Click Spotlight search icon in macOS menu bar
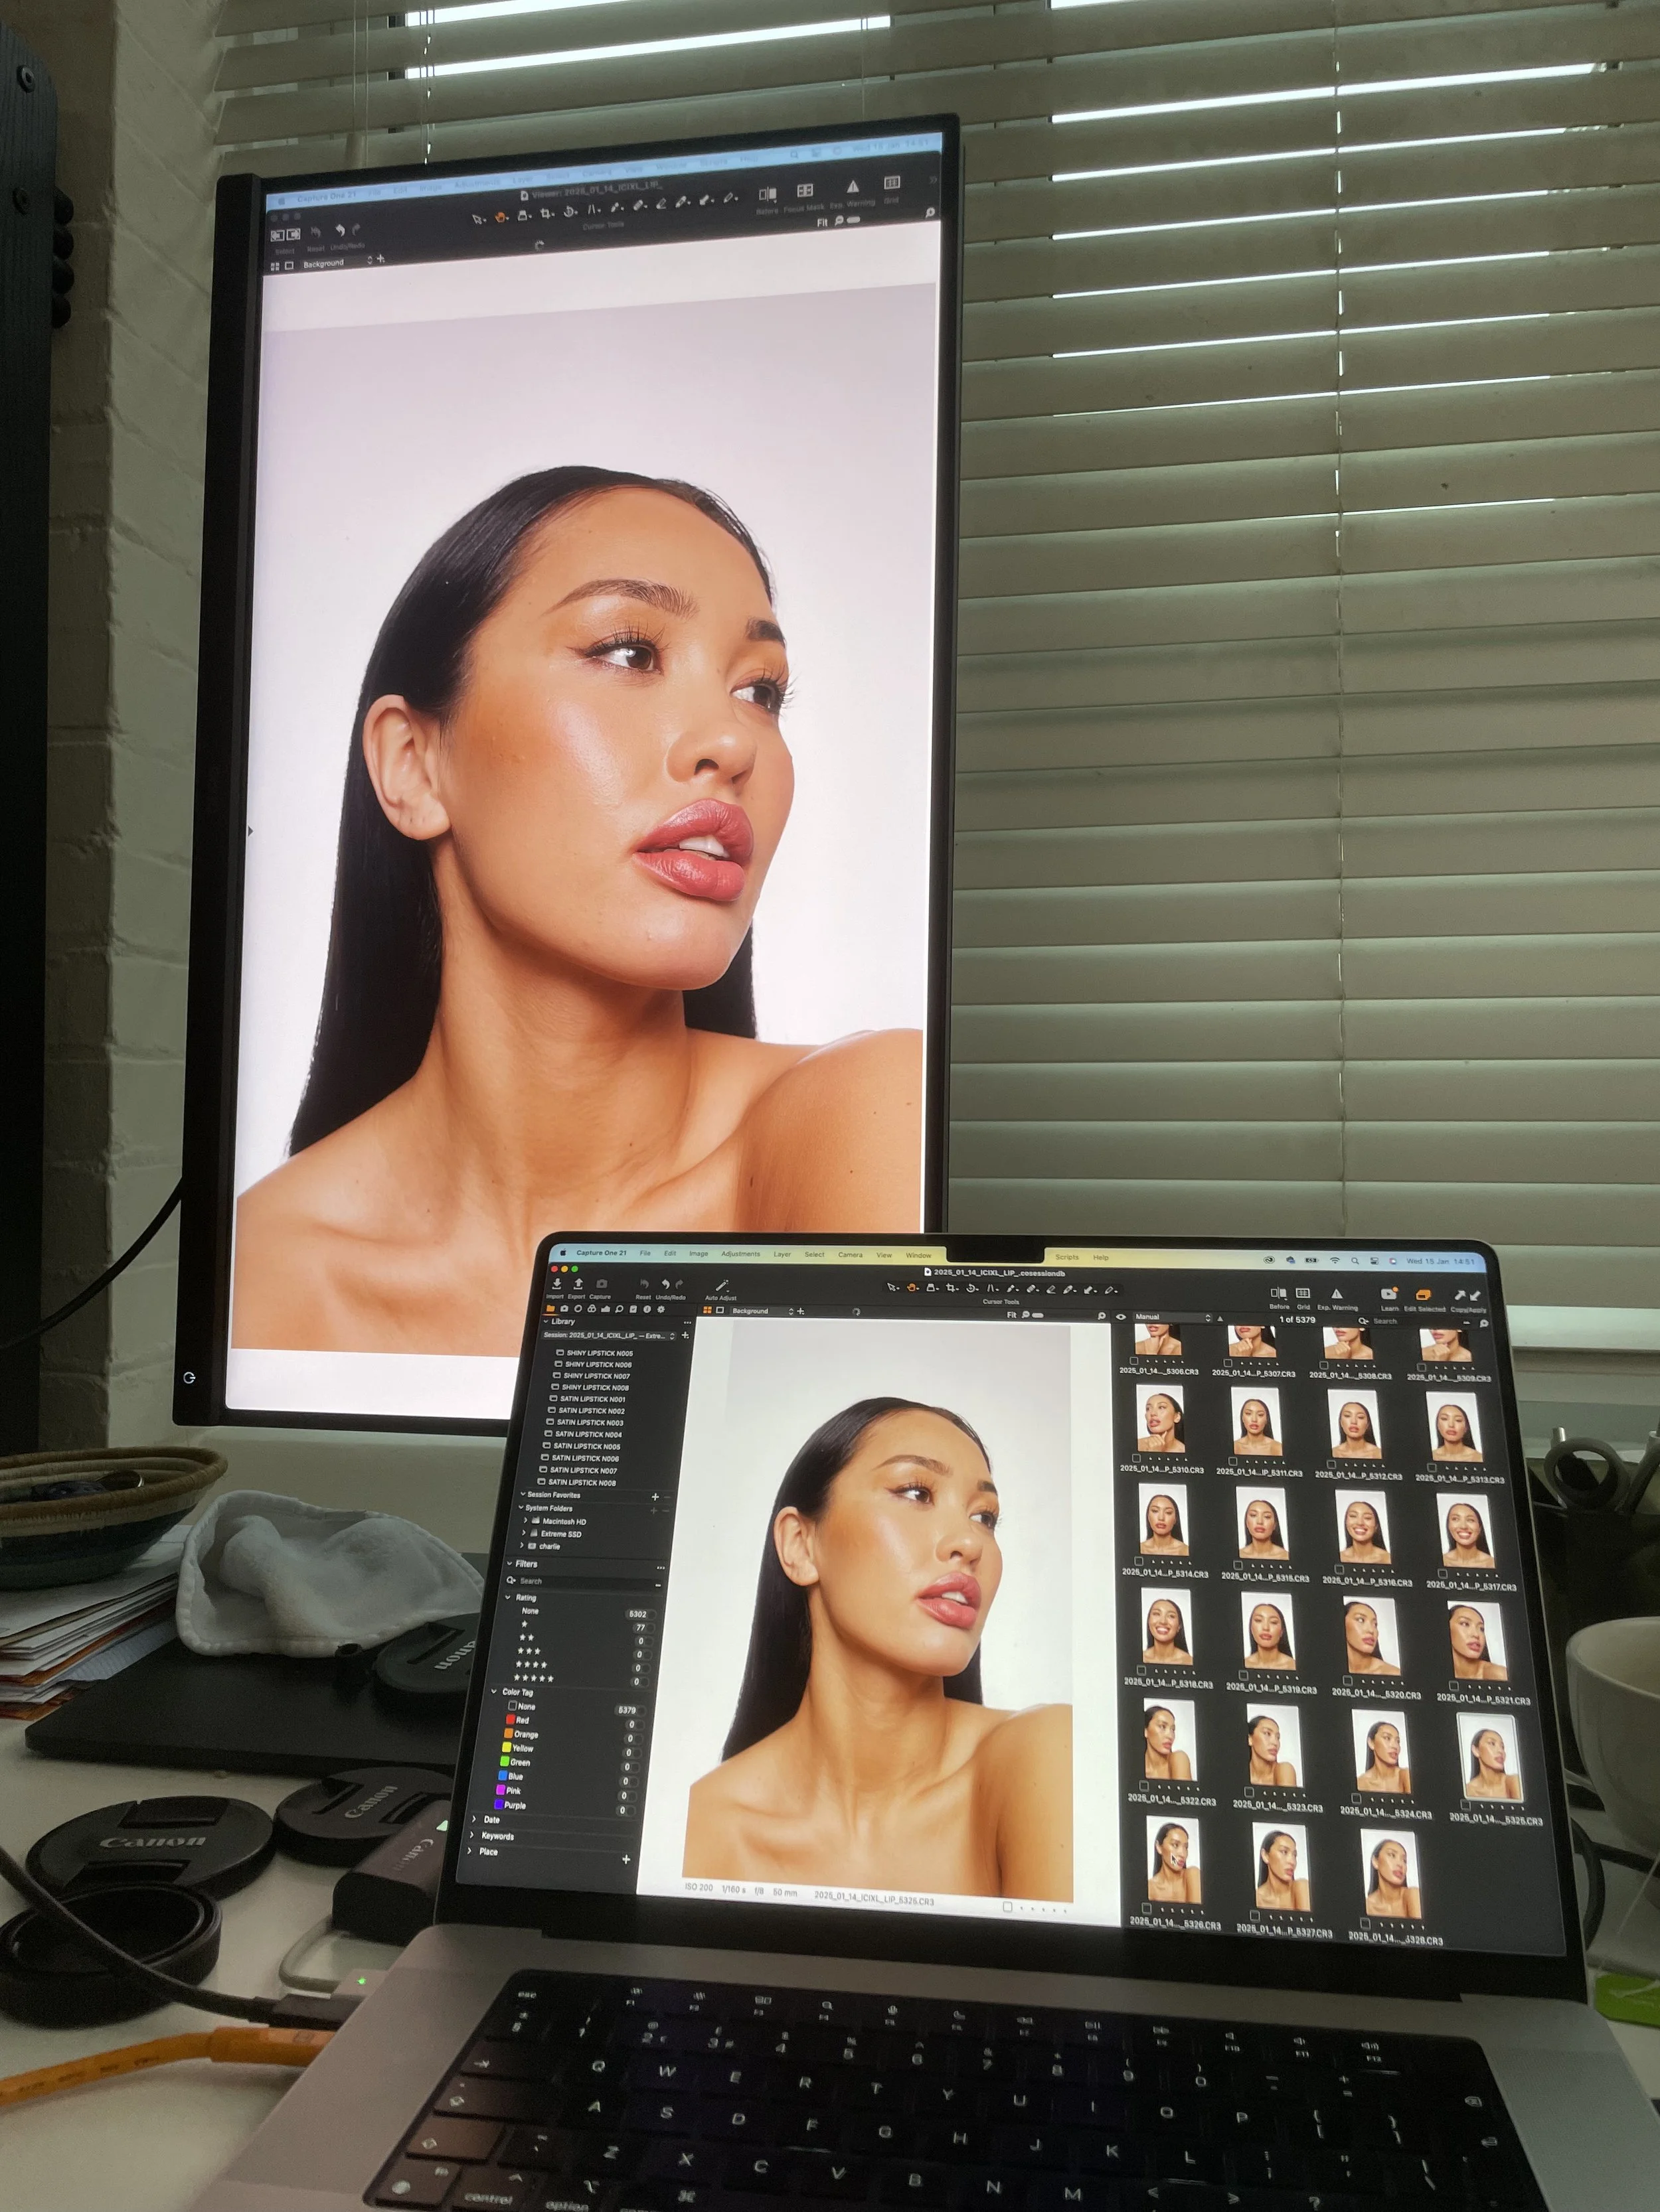The image size is (1660, 2212). [1355, 1261]
